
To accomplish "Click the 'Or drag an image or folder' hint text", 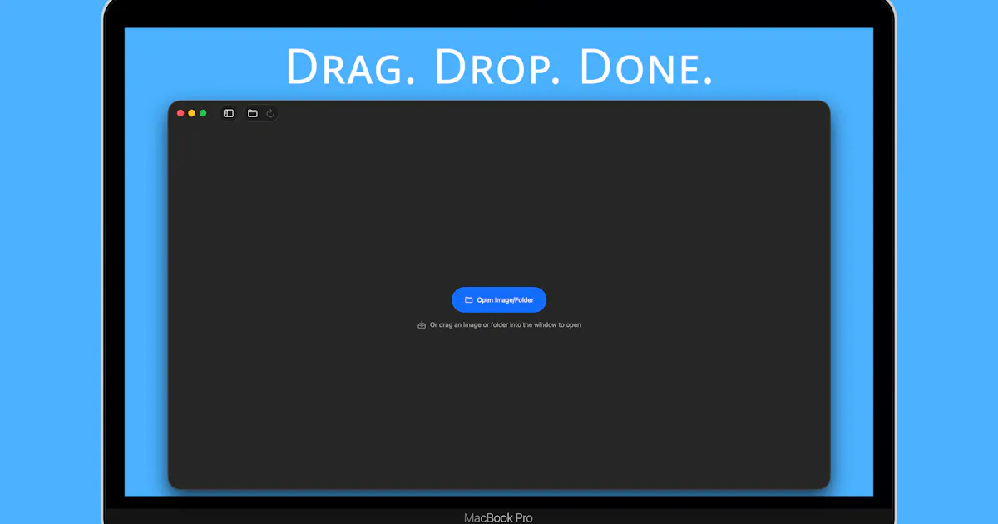I will (x=506, y=325).
